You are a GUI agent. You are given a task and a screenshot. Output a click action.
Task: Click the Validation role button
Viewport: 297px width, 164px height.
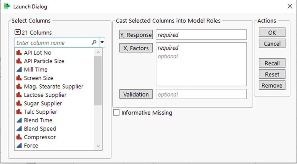(x=136, y=94)
